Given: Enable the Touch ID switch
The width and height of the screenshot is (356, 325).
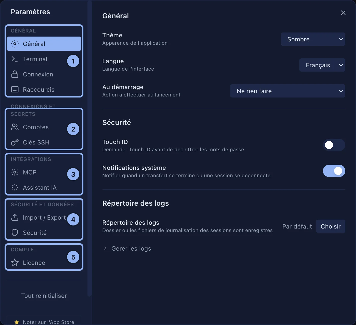Looking at the screenshot, I should [x=334, y=145].
